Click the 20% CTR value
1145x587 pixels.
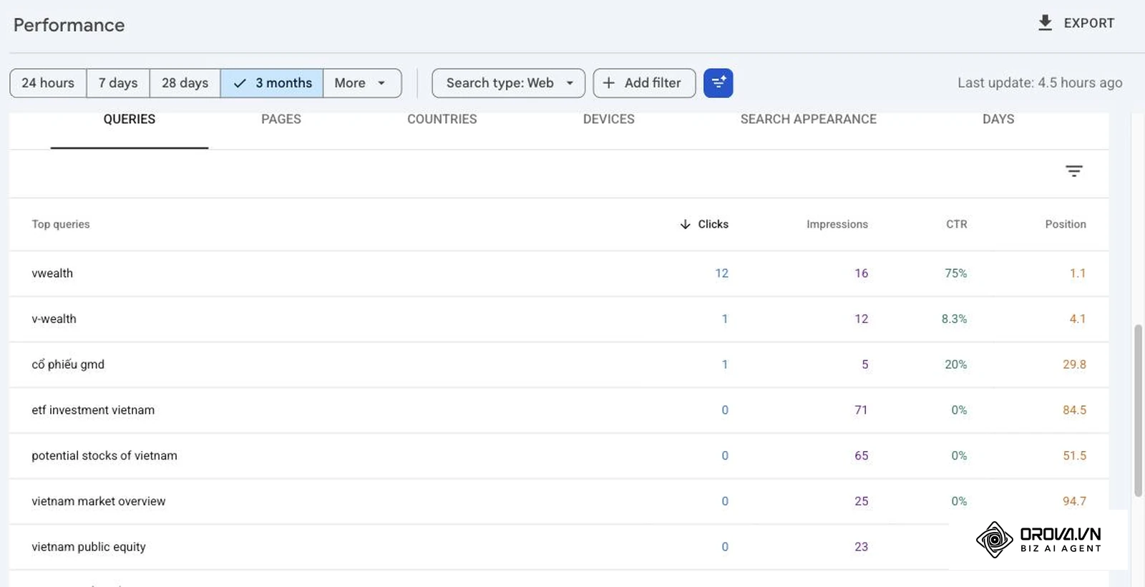pyautogui.click(x=955, y=364)
